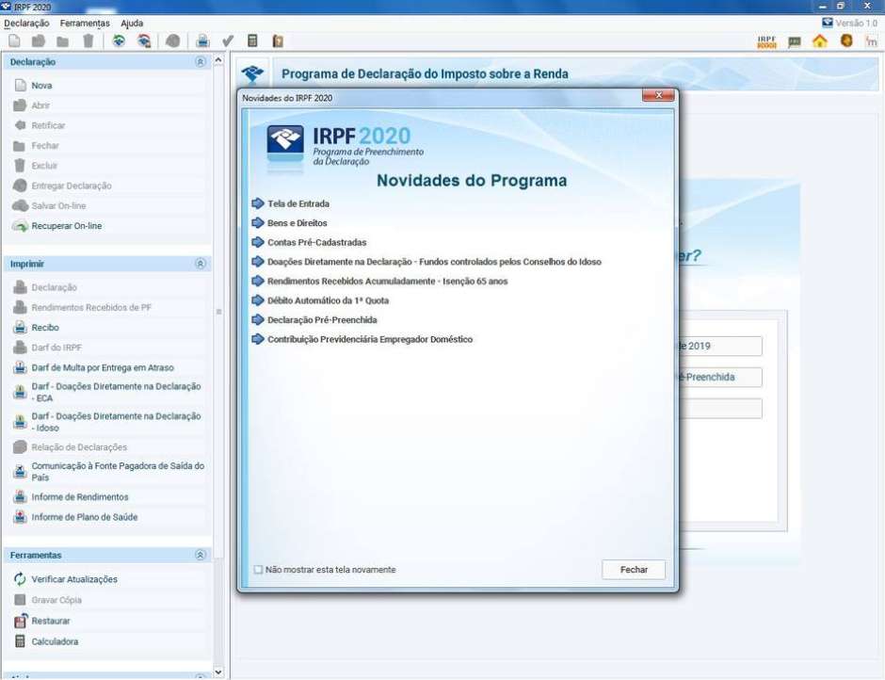Click the Fechar button in the dialog
The image size is (885, 680).
(634, 570)
